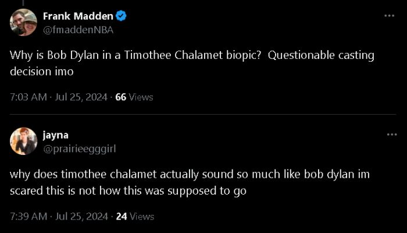407x233 pixels.
Task: Open more options on Frank Madden's post
Action: tap(390, 16)
